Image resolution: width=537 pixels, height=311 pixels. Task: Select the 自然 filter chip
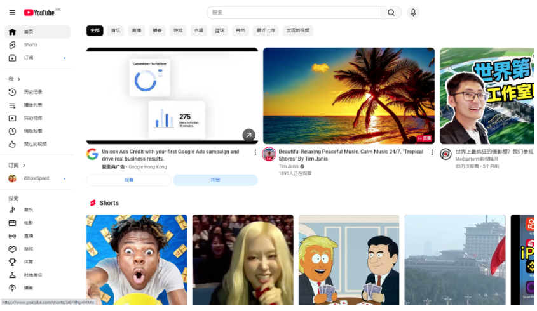point(240,30)
